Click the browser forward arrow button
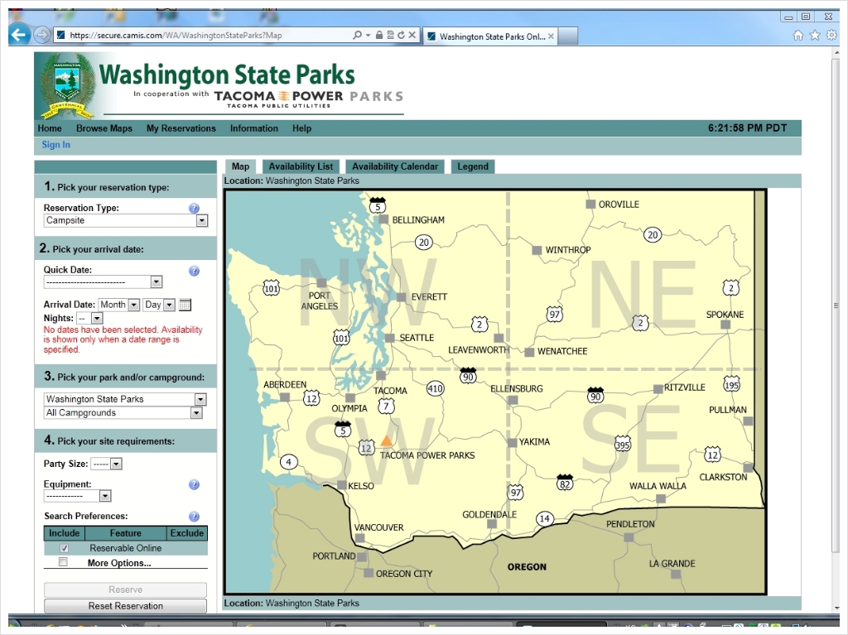Viewport: 848px width, 635px height. 41,35
